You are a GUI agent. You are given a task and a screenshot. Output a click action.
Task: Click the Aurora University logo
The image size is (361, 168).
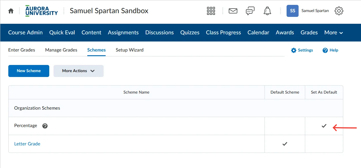tap(42, 11)
